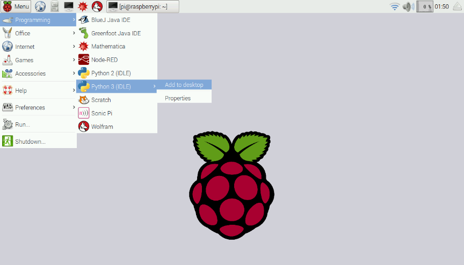
Task: Click the WiFi network icon
Action: click(395, 6)
